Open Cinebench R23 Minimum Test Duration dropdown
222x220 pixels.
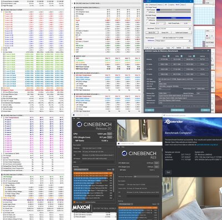(147, 177)
